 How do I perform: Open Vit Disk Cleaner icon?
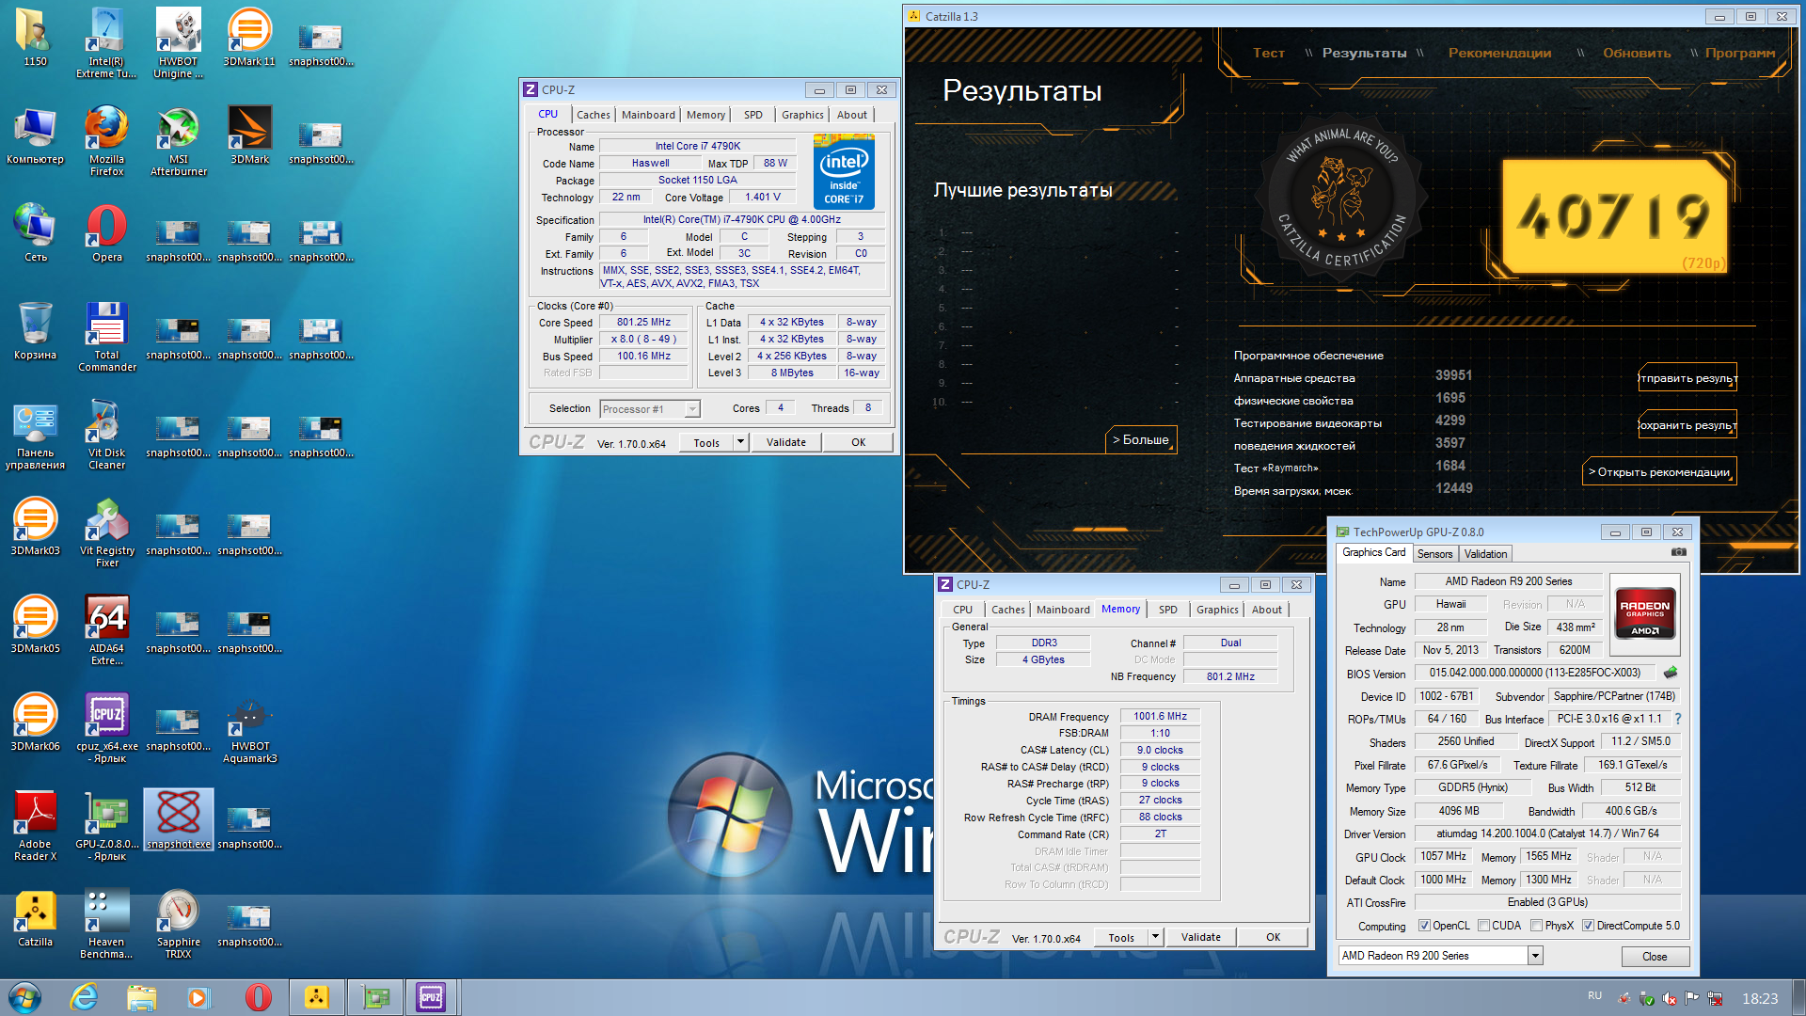(106, 434)
